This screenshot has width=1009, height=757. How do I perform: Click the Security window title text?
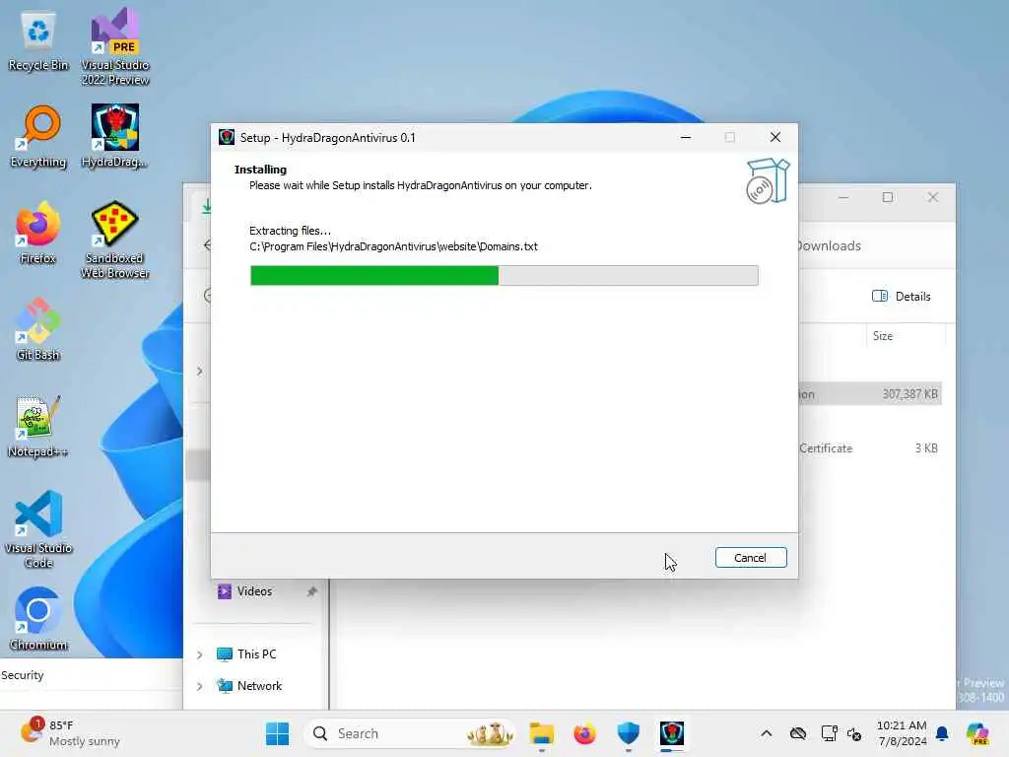coord(23,675)
